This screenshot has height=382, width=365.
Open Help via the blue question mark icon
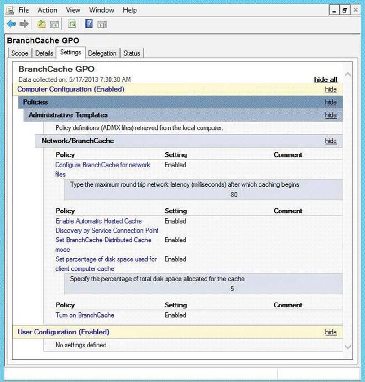89,24
